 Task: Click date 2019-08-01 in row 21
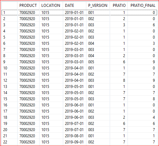75,136
